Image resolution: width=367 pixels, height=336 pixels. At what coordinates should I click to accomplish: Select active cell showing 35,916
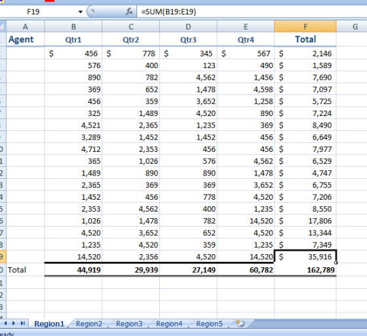pyautogui.click(x=305, y=257)
